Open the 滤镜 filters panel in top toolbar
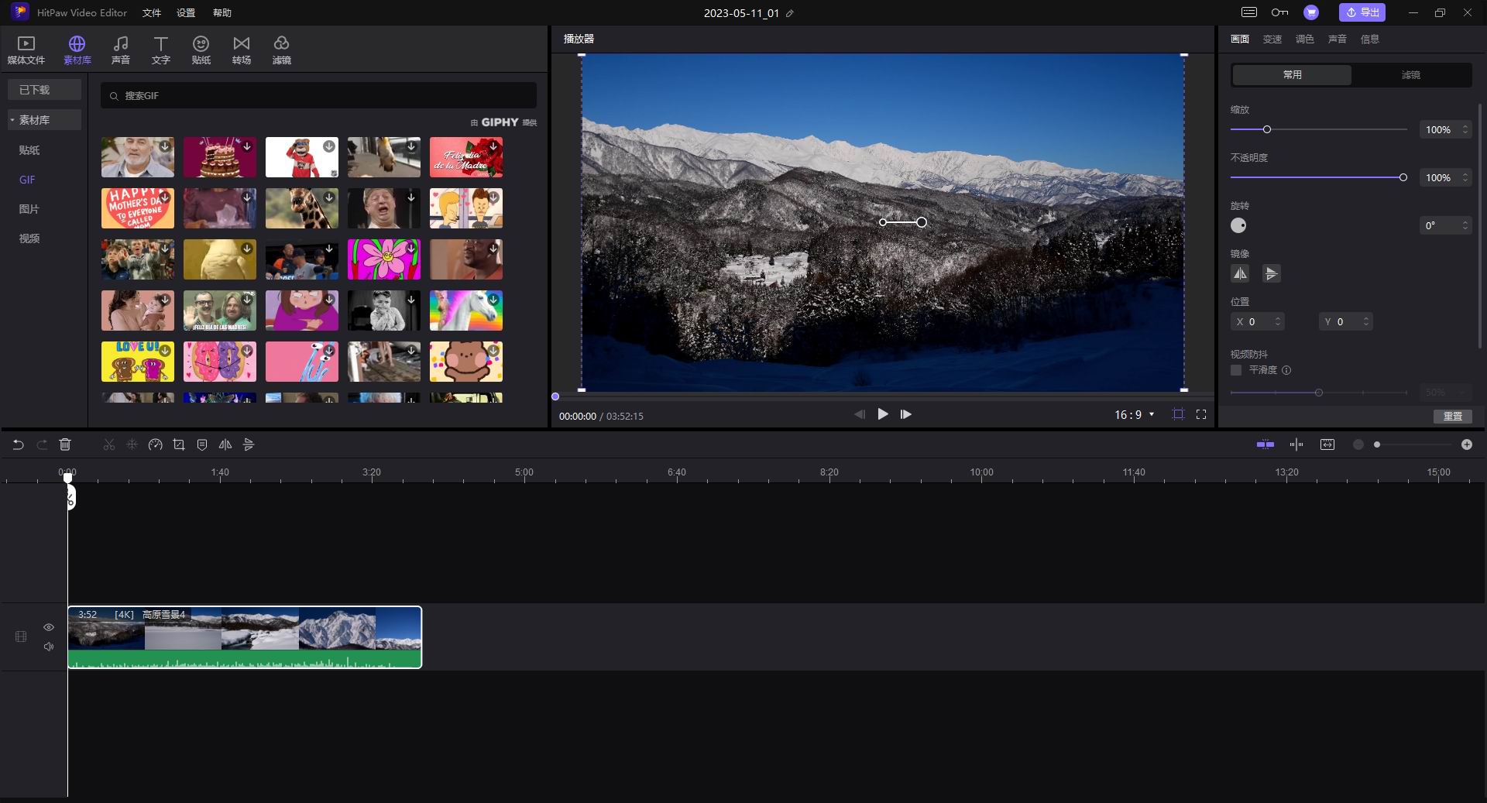The height and width of the screenshot is (803, 1487). click(x=281, y=50)
